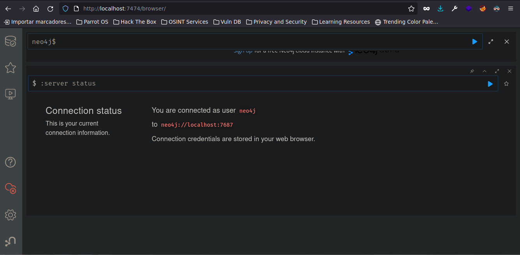520x255 pixels.
Task: Open the wrench extension icon
Action: [455, 9]
